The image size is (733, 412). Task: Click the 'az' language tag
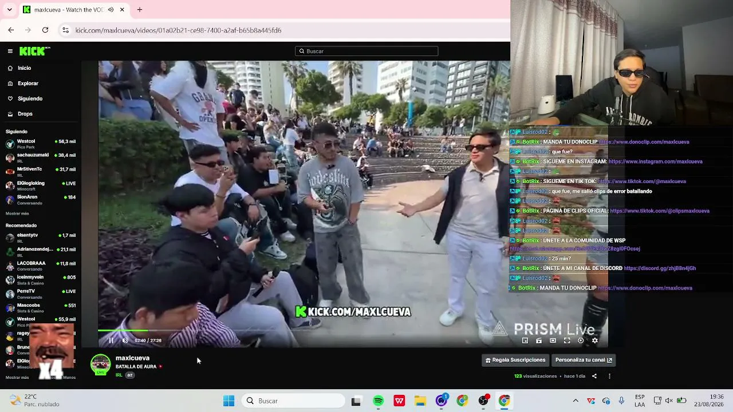point(130,375)
